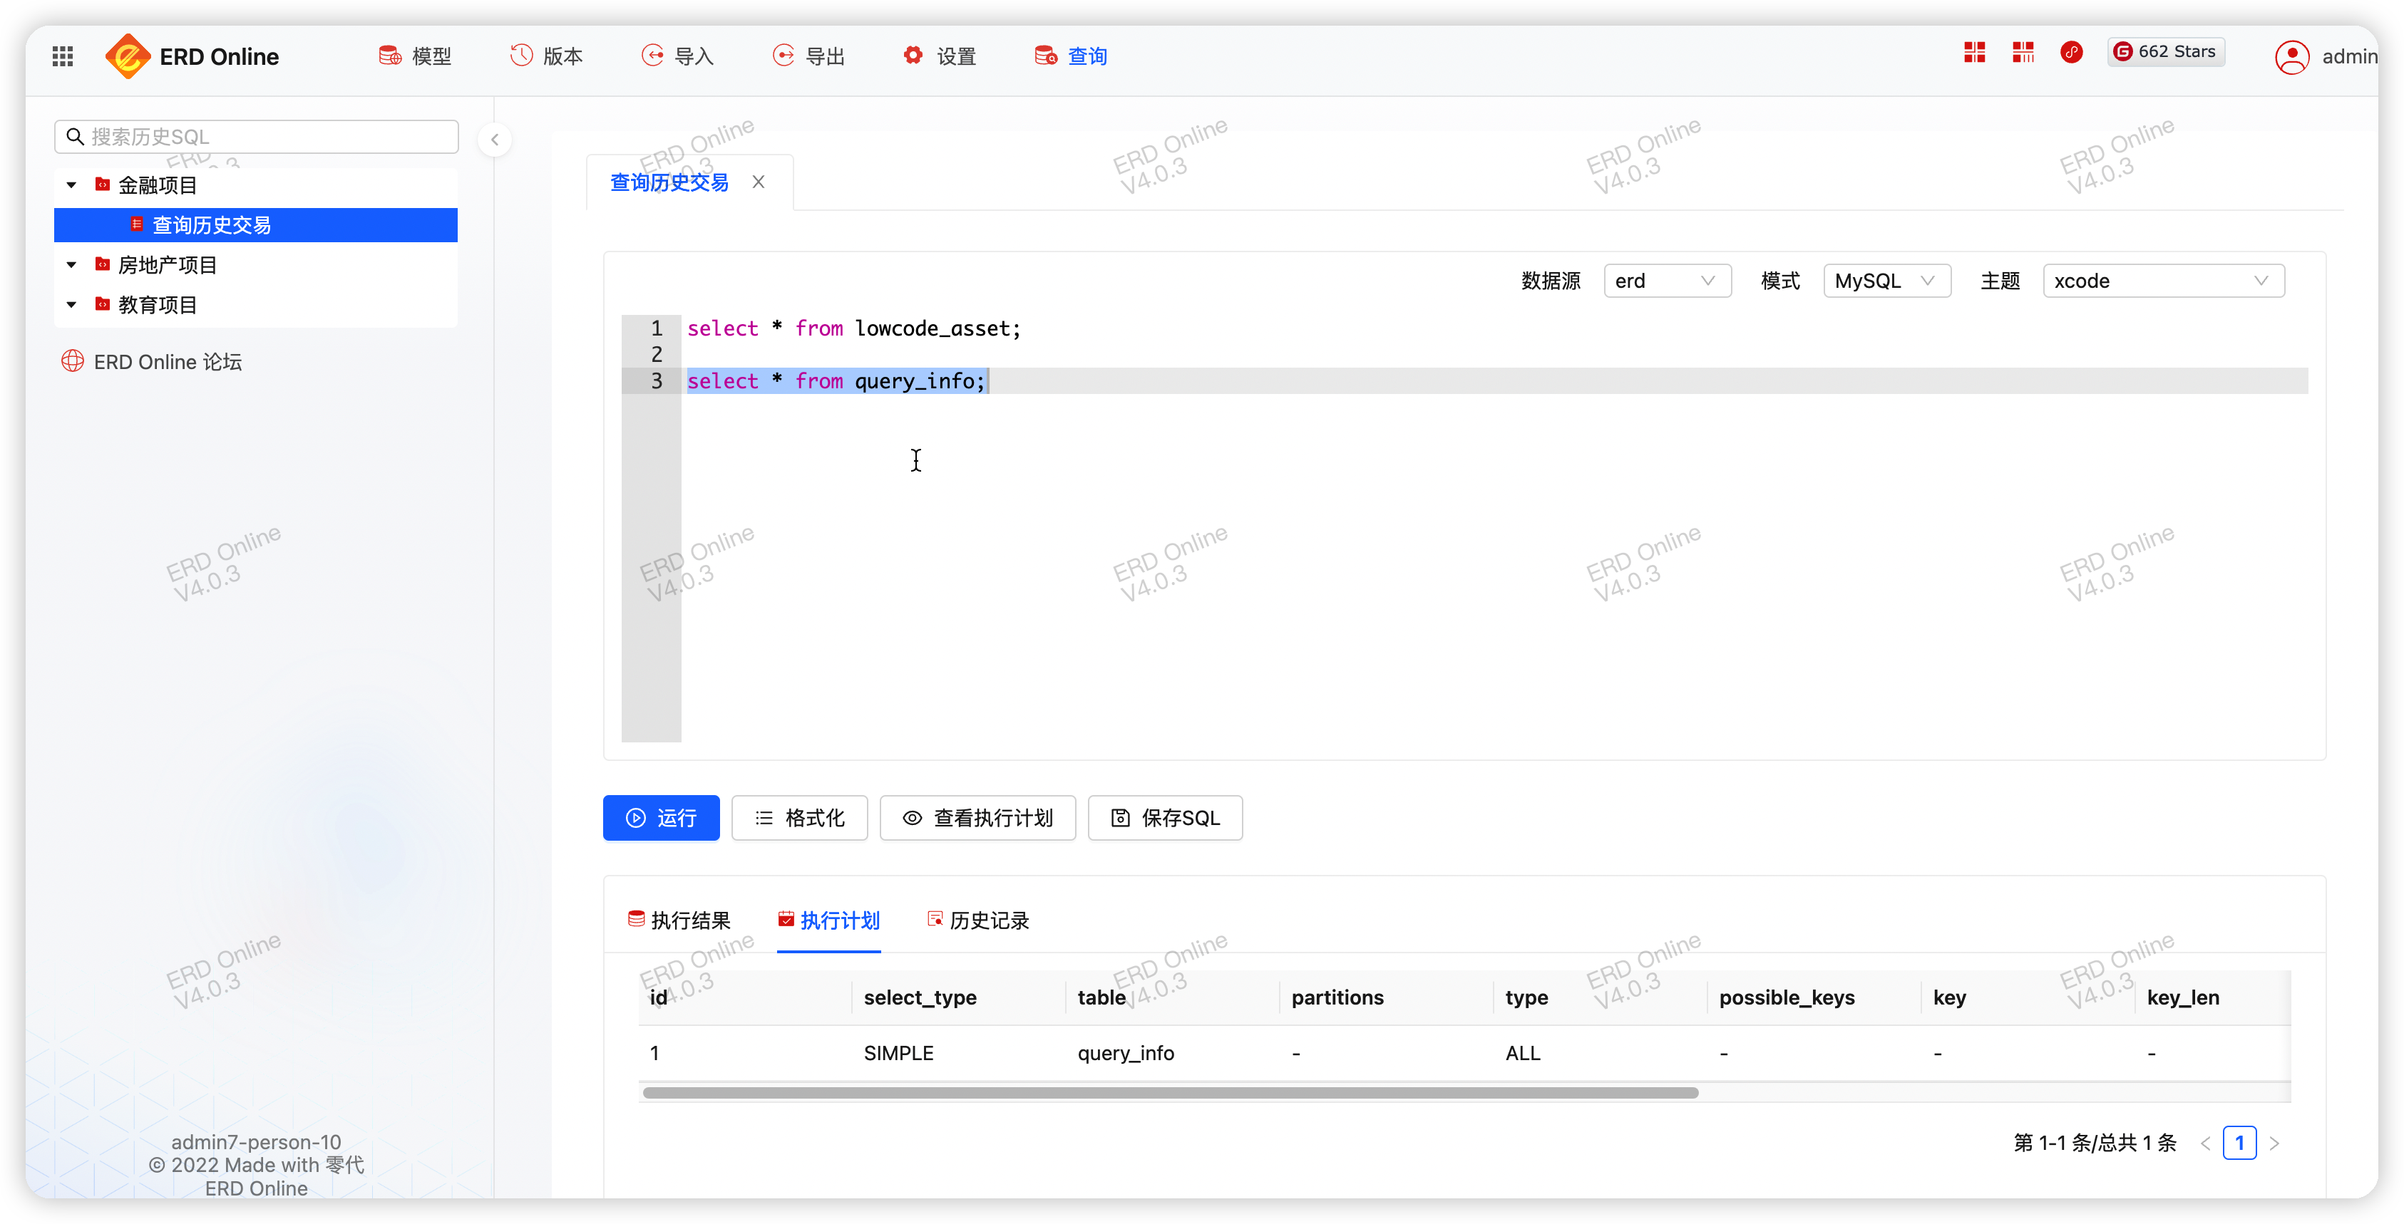Click the 运行 run button
This screenshot has width=2404, height=1224.
[x=661, y=817]
